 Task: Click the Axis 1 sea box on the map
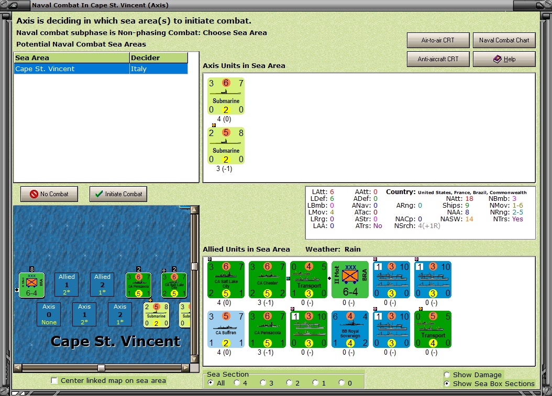(84, 314)
